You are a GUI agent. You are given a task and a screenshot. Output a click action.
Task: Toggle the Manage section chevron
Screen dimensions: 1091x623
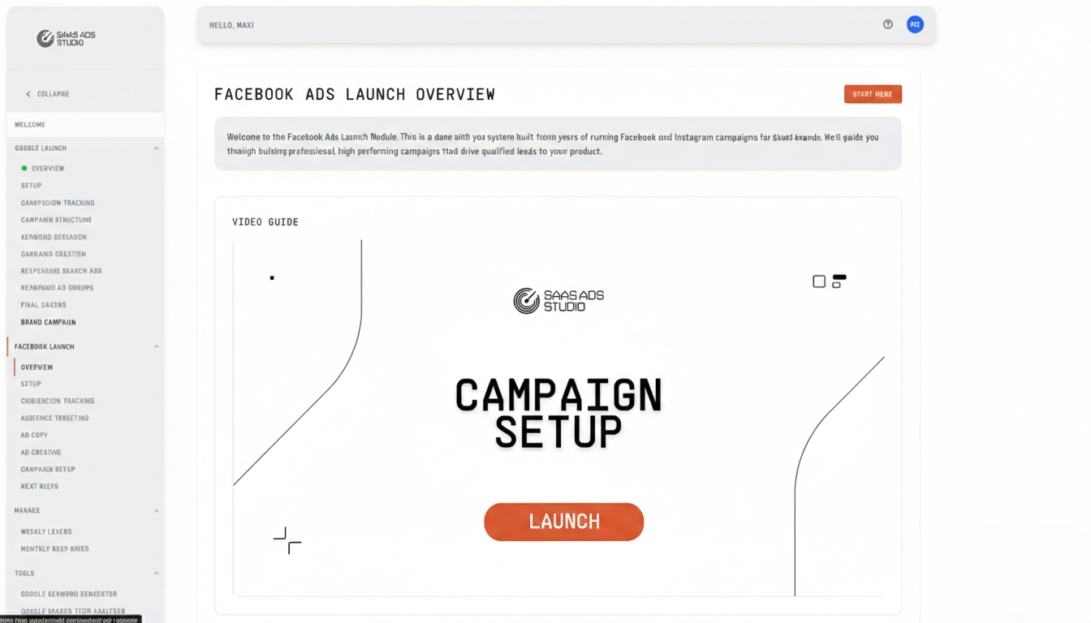(x=156, y=510)
